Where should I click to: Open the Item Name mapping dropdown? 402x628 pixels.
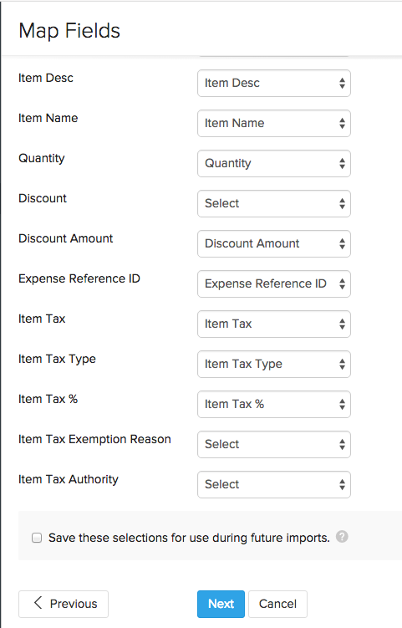274,124
